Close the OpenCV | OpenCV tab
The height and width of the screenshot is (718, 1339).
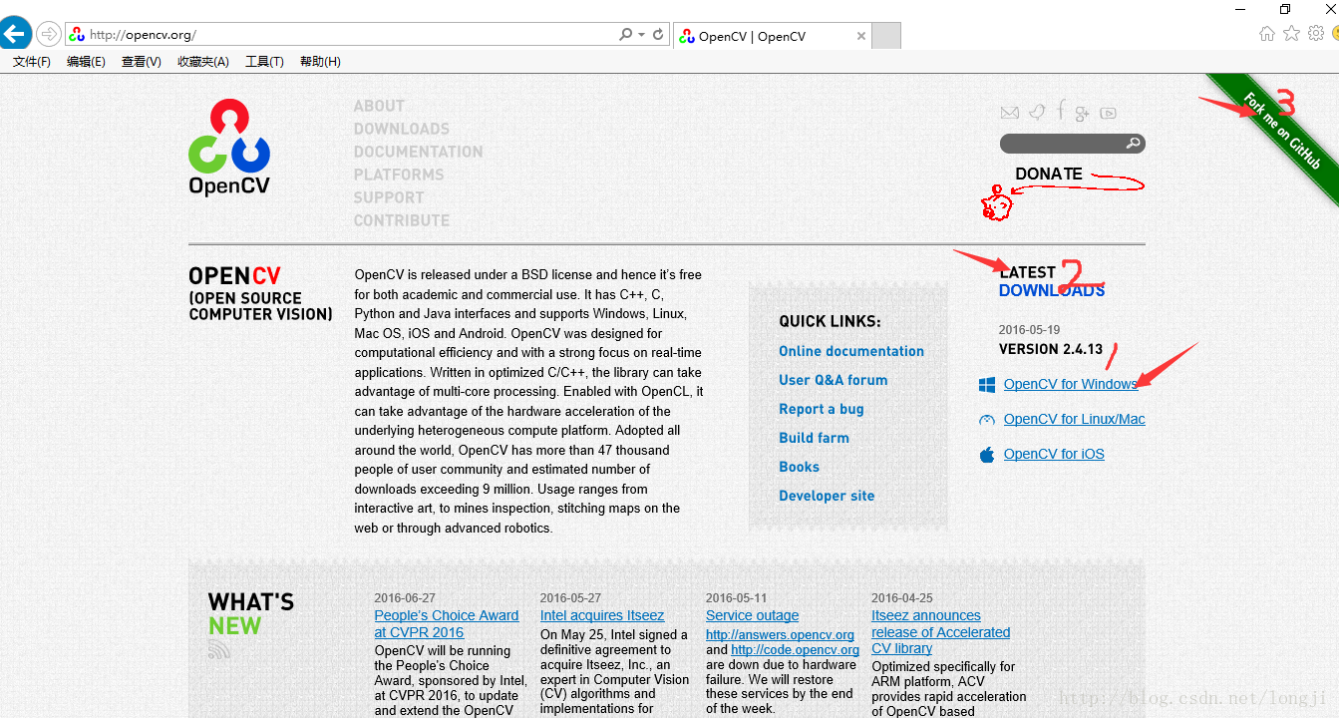[861, 36]
